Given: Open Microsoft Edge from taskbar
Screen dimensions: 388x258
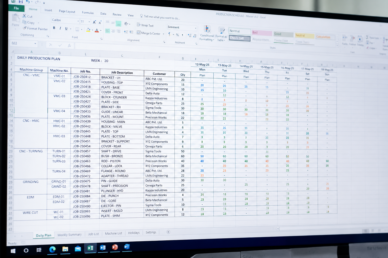Looking at the screenshot, I should click(x=52, y=249).
